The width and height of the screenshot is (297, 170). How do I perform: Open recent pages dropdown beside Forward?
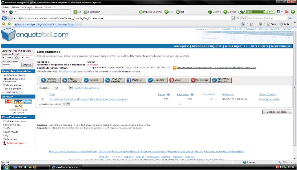click(x=14, y=18)
